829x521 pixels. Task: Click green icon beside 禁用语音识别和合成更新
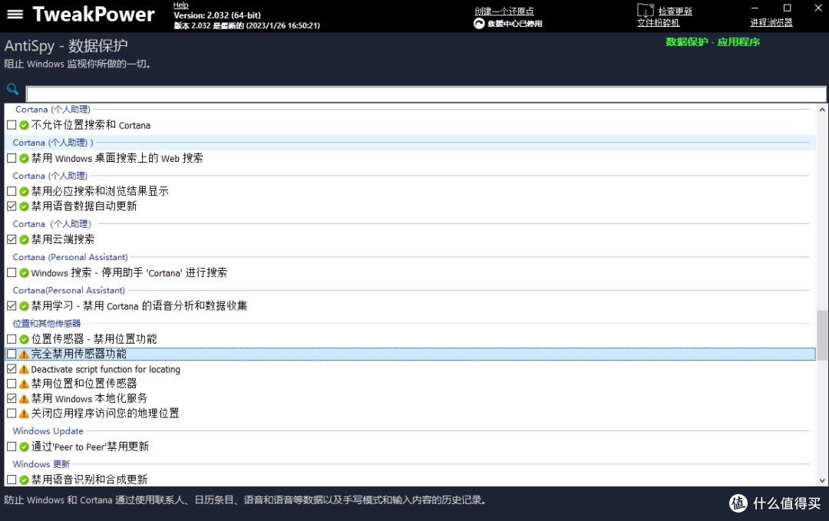[x=25, y=480]
